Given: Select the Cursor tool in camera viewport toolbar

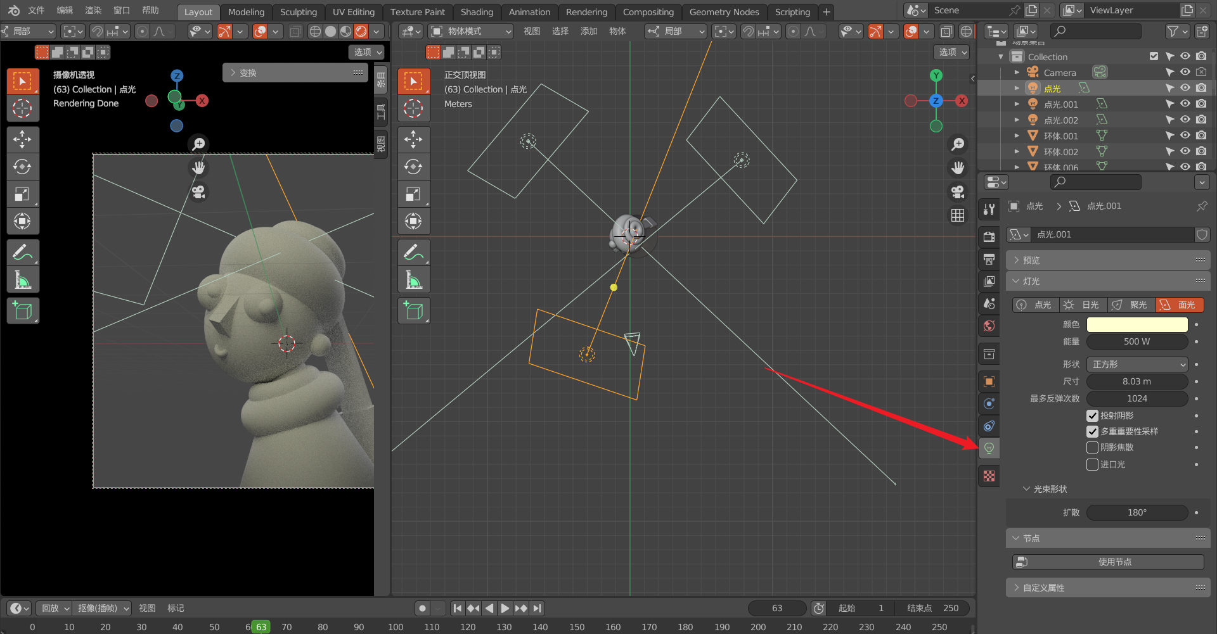Looking at the screenshot, I should pos(23,108).
